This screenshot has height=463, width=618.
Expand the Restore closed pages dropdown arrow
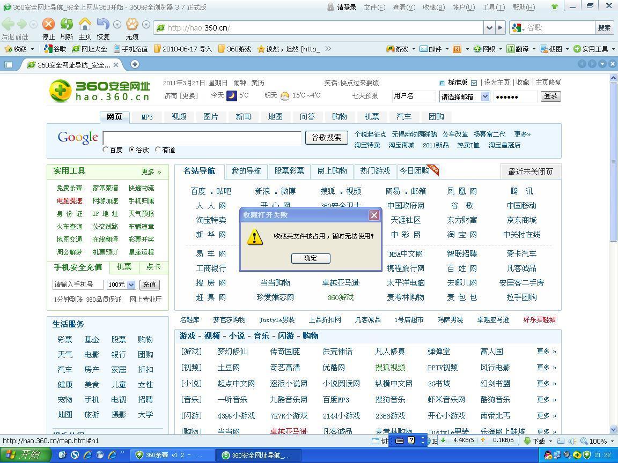coord(117,25)
